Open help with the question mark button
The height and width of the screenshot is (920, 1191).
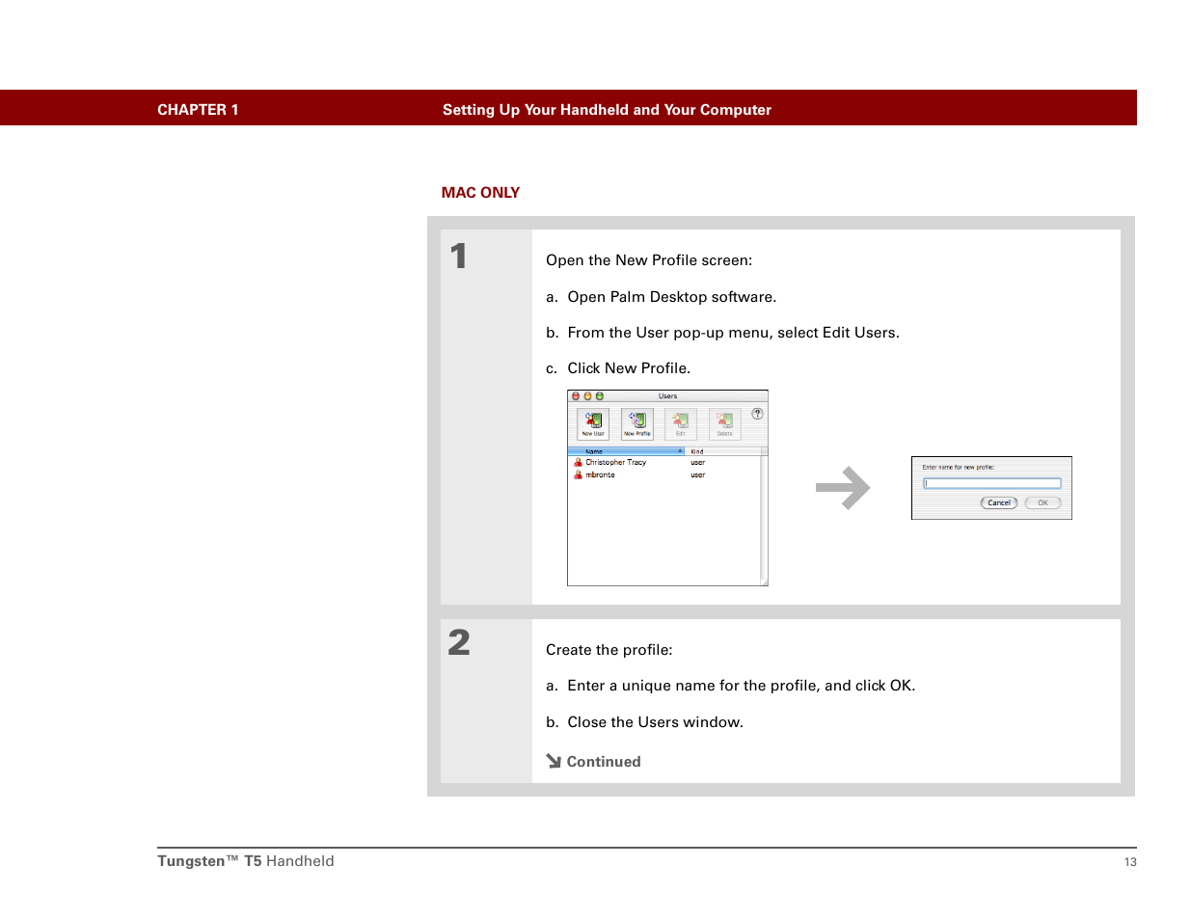[757, 414]
